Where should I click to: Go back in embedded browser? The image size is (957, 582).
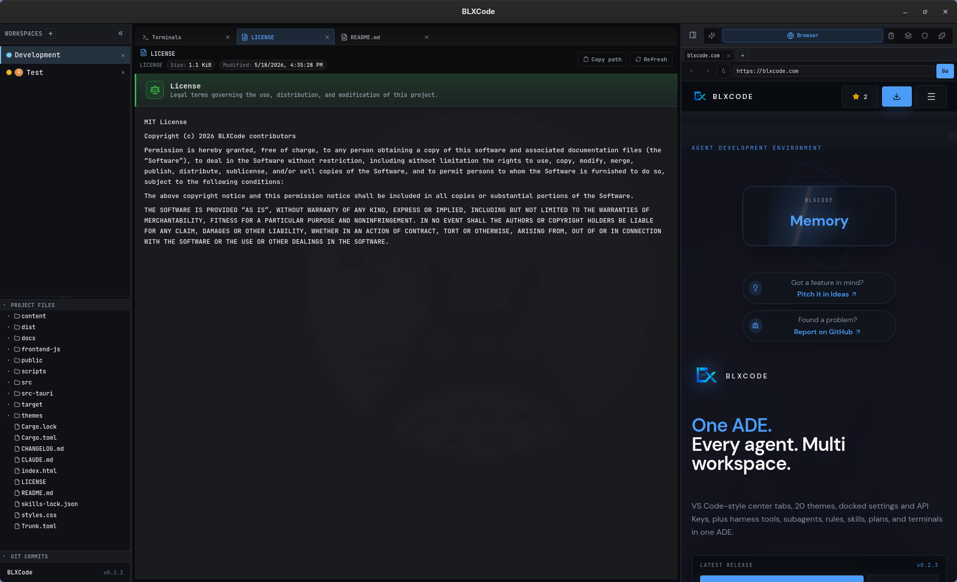pyautogui.click(x=692, y=71)
